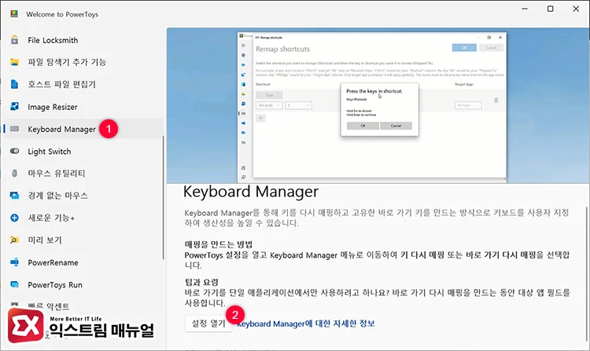Click the Keyboard Manager keyboard icon
Viewport: 590px width, 351px height.
point(14,129)
